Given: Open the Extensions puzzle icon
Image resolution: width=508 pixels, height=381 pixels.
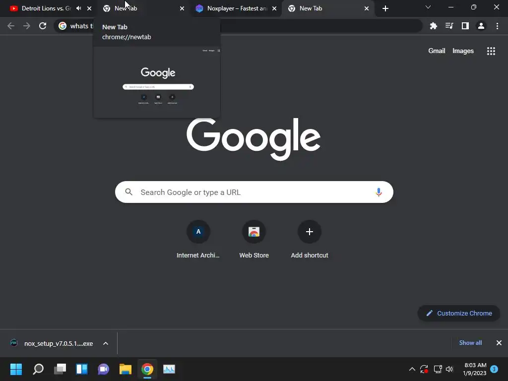Looking at the screenshot, I should coord(433,26).
